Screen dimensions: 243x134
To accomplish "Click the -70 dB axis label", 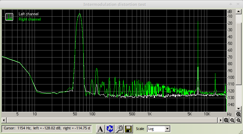I will (229, 57).
